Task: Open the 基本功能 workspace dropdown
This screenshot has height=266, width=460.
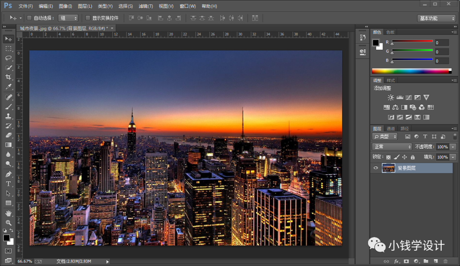Action: tap(437, 18)
